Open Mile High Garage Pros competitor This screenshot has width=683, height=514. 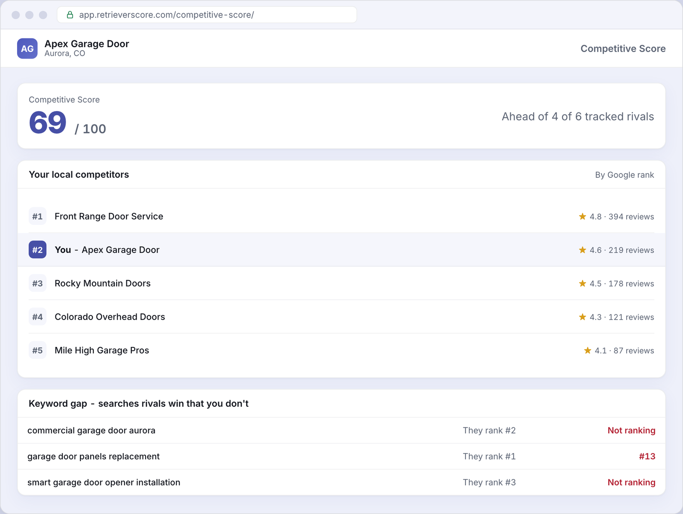[102, 350]
